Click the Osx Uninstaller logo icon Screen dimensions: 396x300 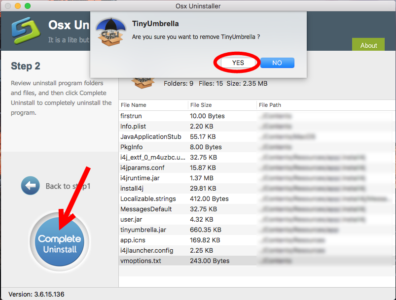coord(25,31)
